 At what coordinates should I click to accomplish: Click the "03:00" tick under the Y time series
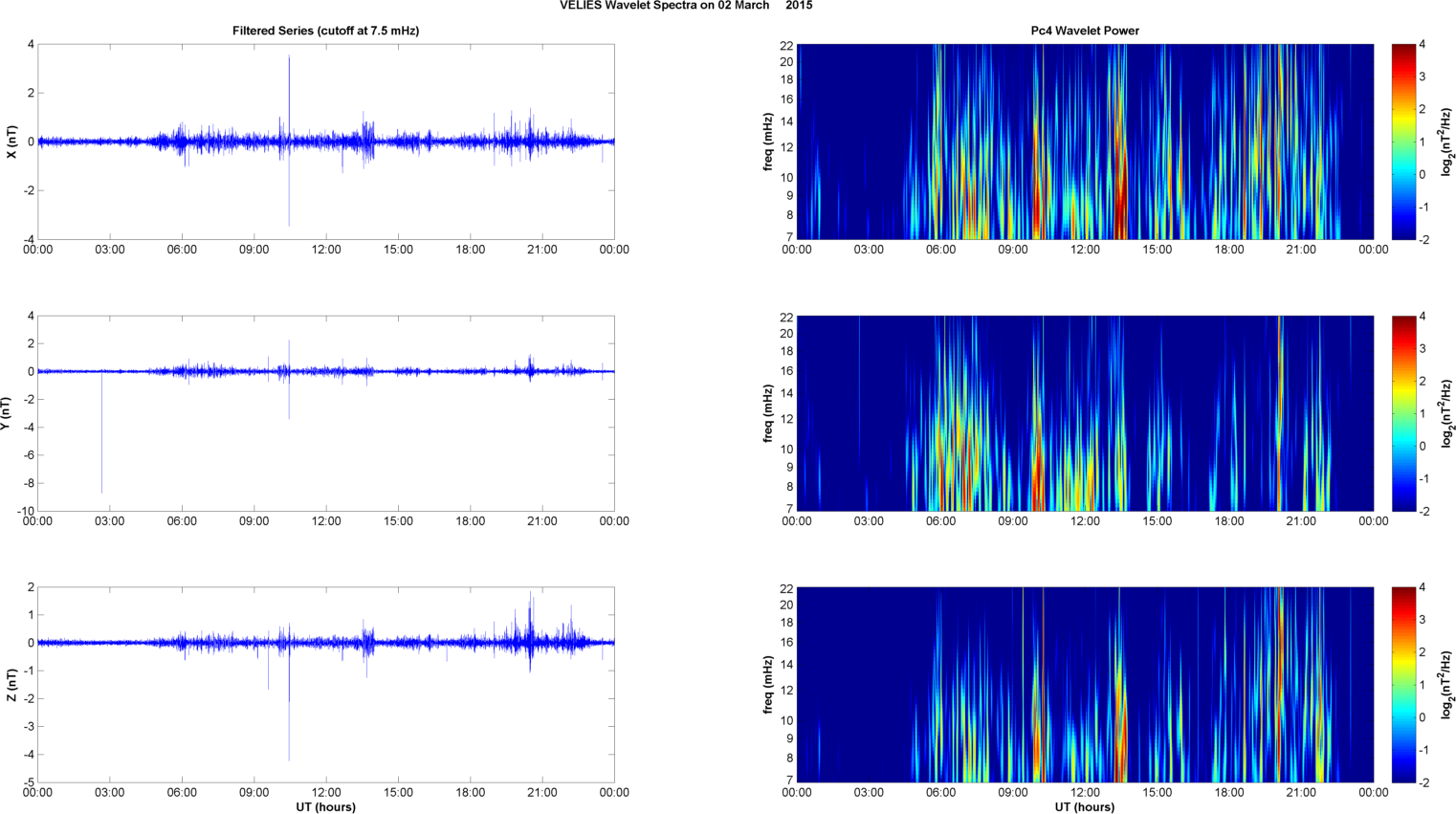[x=110, y=521]
